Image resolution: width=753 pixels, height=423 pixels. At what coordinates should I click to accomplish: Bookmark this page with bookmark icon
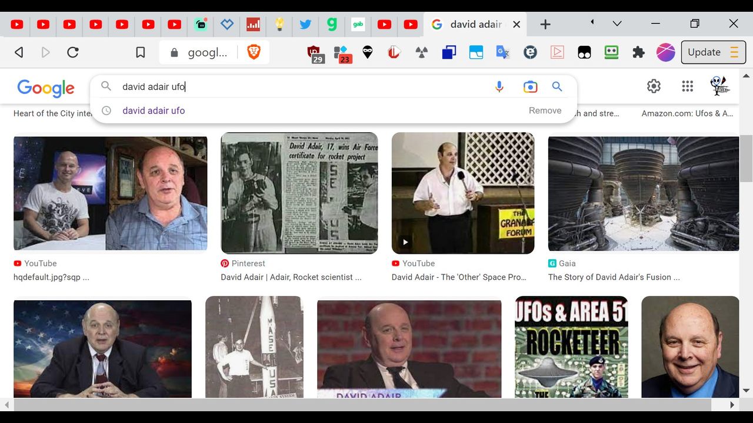(x=140, y=52)
